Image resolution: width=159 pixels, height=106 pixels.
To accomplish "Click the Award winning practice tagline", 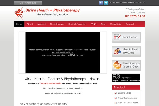I will pos(52,14).
